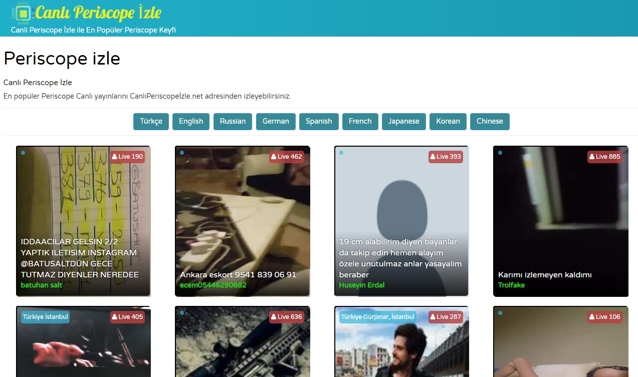
Task: Open the Trolfake stream thumbnail
Action: pyautogui.click(x=560, y=221)
